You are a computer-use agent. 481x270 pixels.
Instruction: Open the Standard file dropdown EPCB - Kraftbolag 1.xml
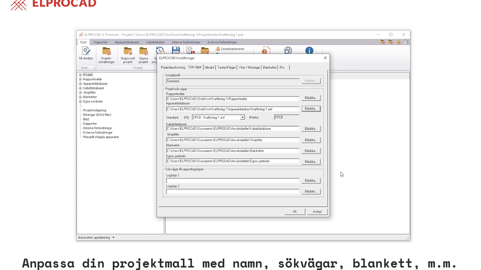tap(242, 117)
